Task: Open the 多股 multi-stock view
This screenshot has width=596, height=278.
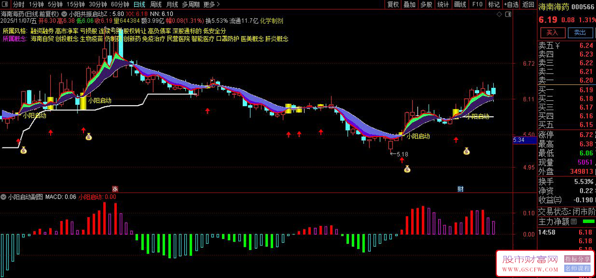Action: pos(426,4)
